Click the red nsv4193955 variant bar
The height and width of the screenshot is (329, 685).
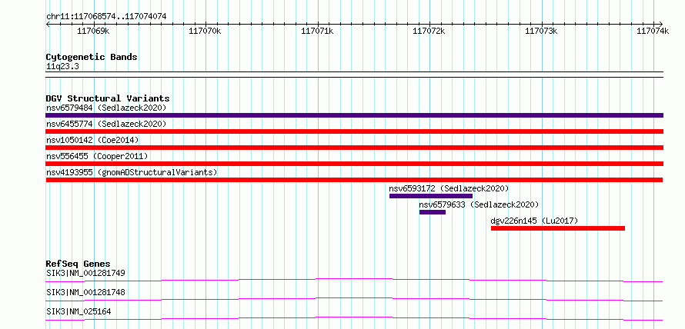[x=354, y=180]
